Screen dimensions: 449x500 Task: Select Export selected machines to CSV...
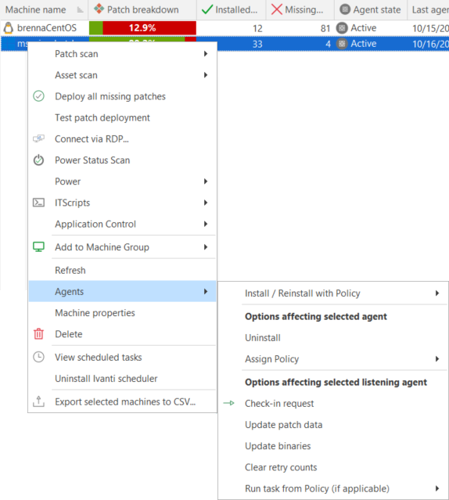point(122,401)
